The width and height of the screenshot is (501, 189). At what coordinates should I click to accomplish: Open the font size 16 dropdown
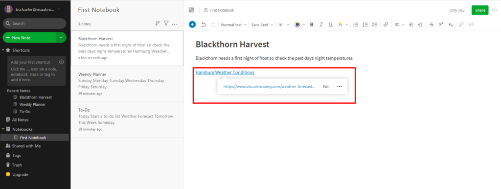(283, 24)
